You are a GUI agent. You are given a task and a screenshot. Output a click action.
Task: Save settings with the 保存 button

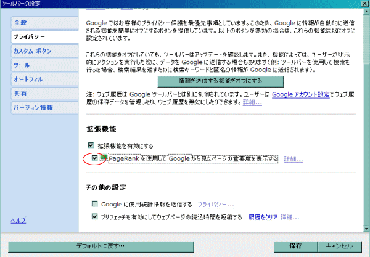click(295, 247)
